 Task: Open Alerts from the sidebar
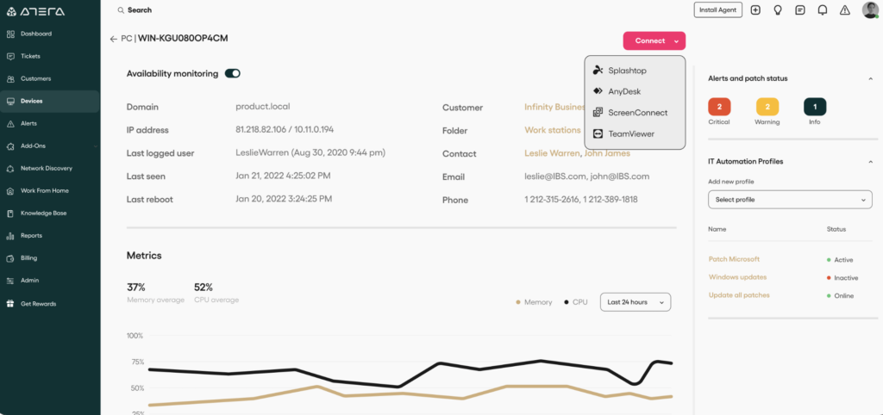pos(28,123)
